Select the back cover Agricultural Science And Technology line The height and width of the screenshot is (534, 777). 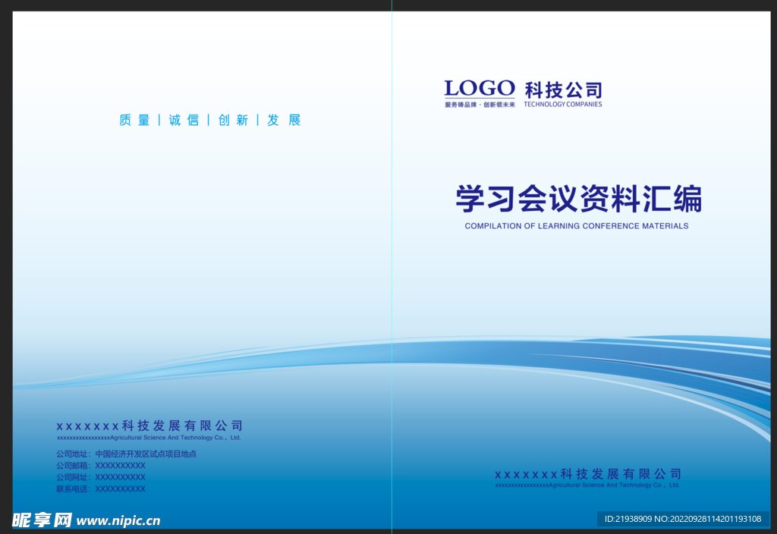click(149, 438)
